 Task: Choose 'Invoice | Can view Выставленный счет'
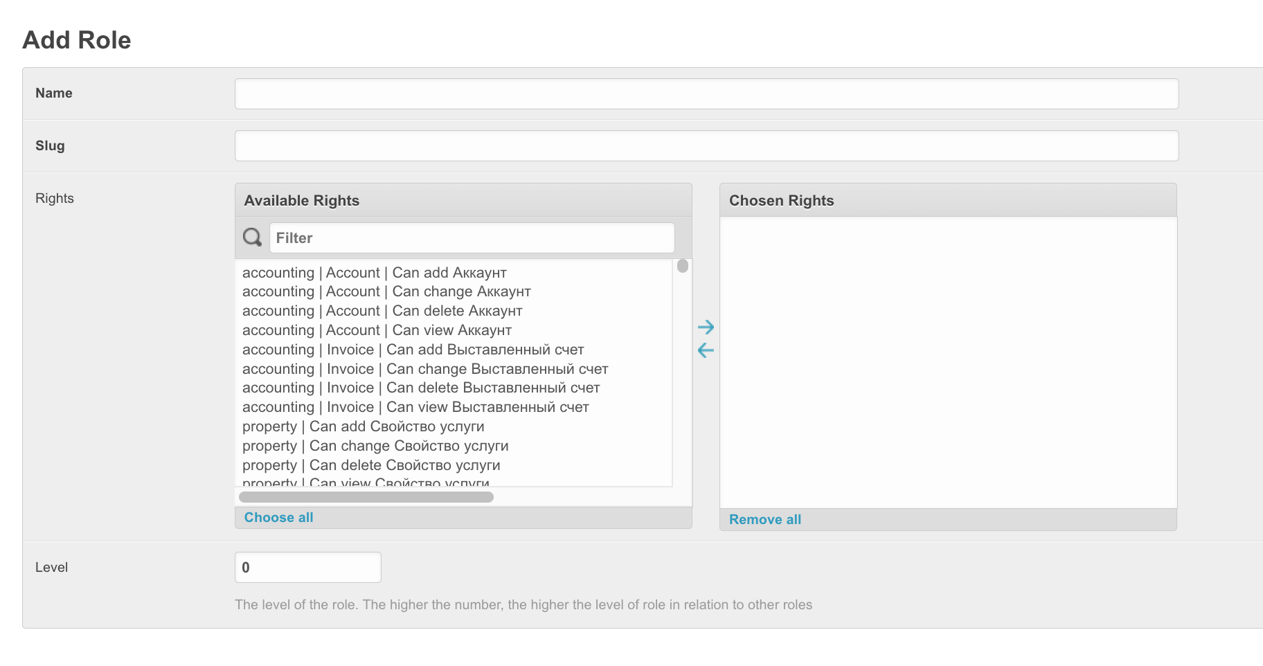tap(415, 407)
